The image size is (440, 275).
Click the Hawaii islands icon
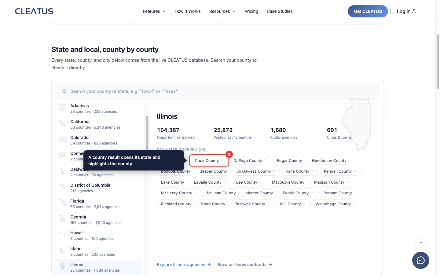tap(62, 235)
